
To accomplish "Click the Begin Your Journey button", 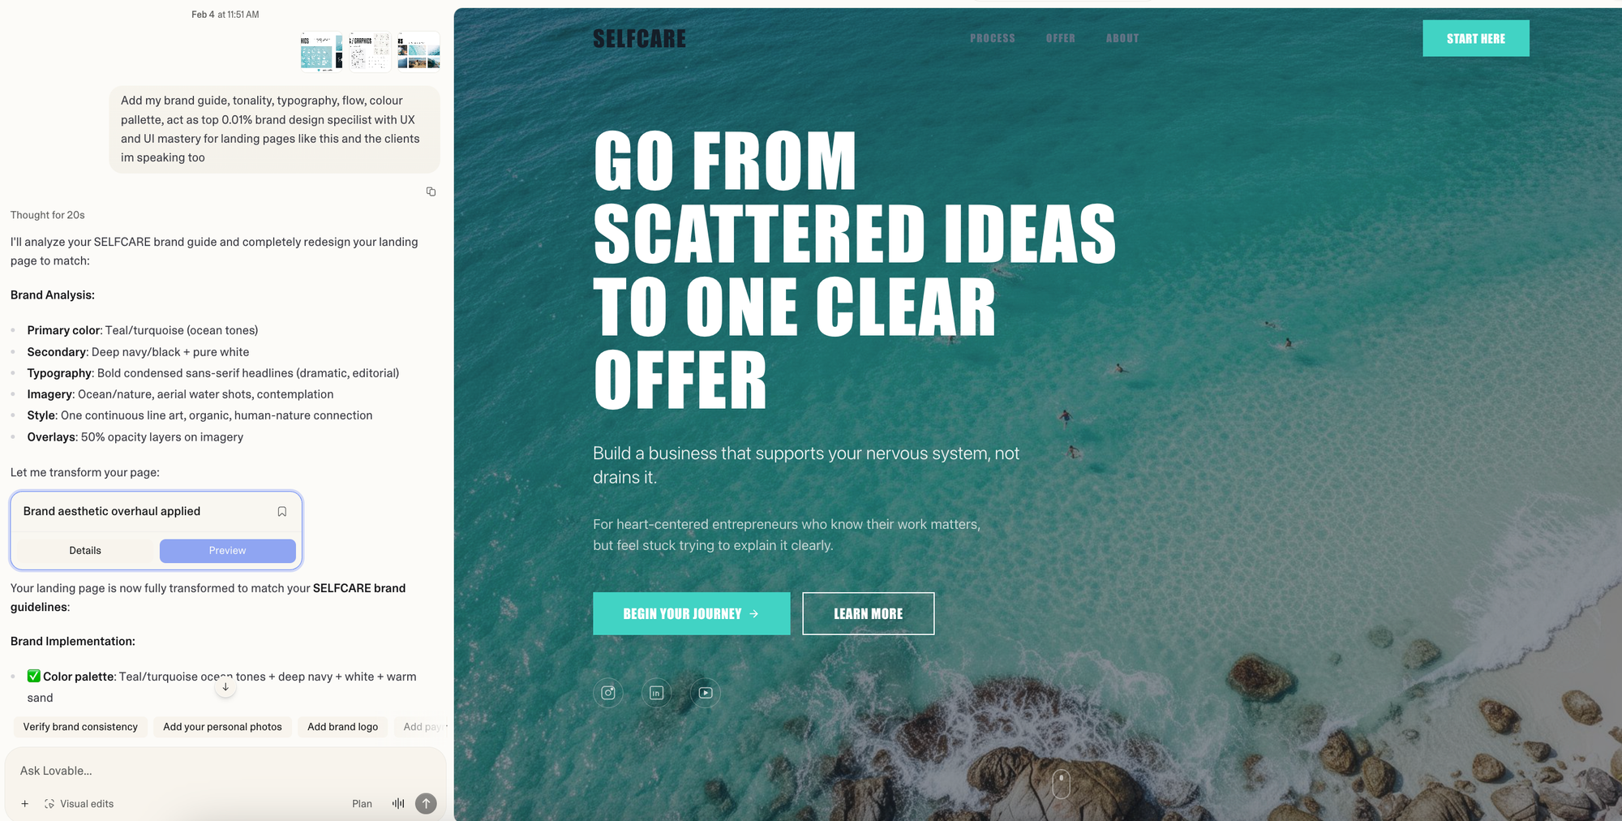I will point(691,613).
